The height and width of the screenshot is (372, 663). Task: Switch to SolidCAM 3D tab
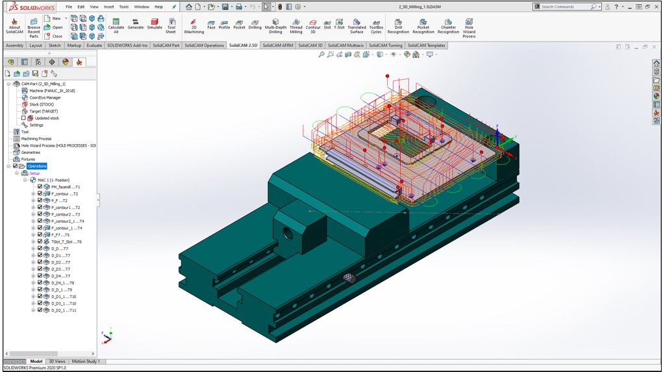310,45
